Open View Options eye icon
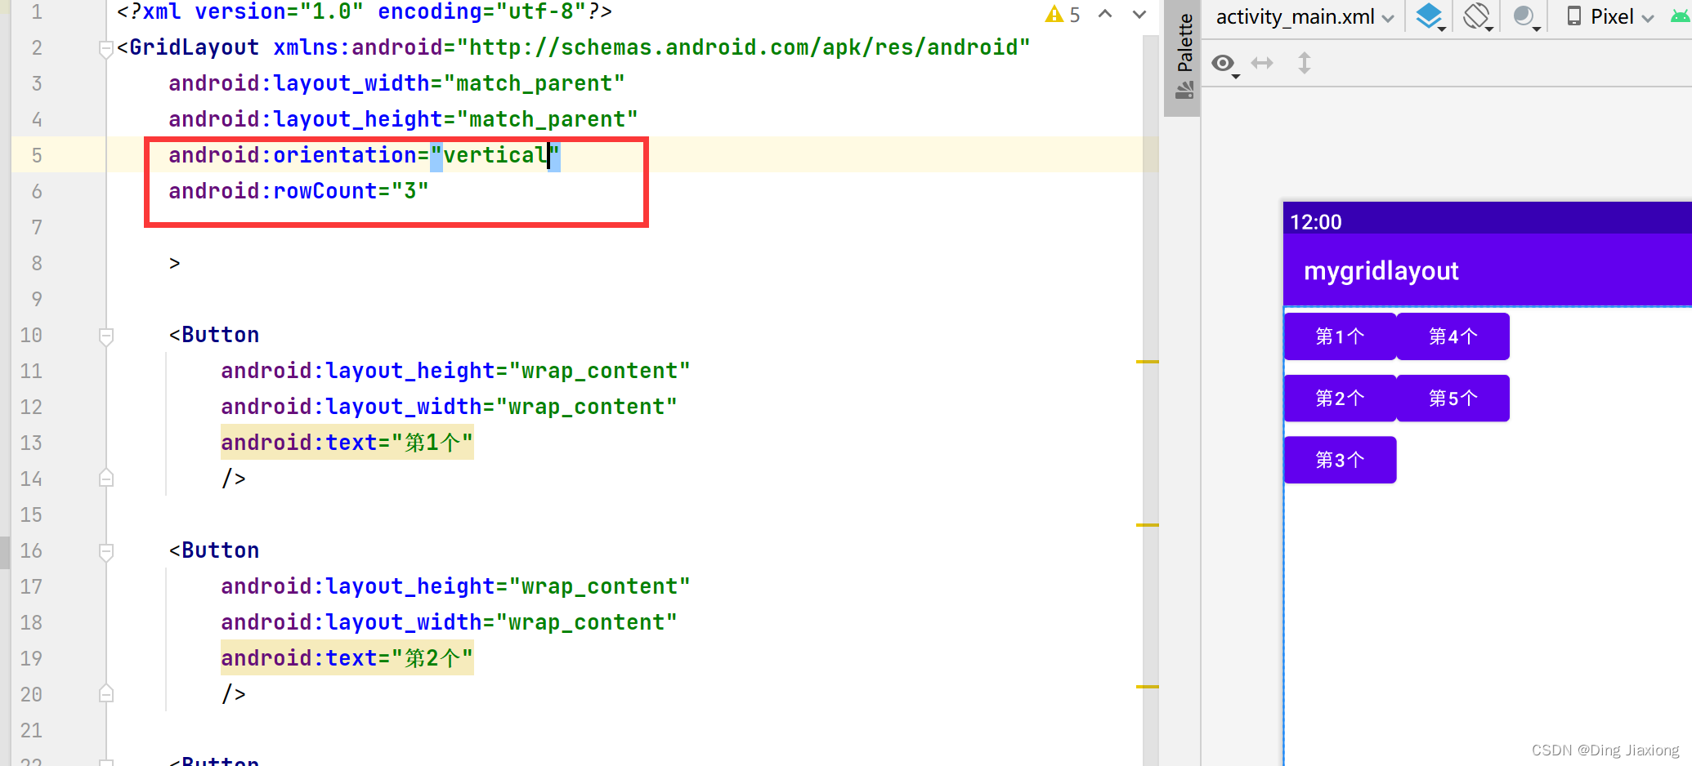The image size is (1692, 766). coord(1224,64)
